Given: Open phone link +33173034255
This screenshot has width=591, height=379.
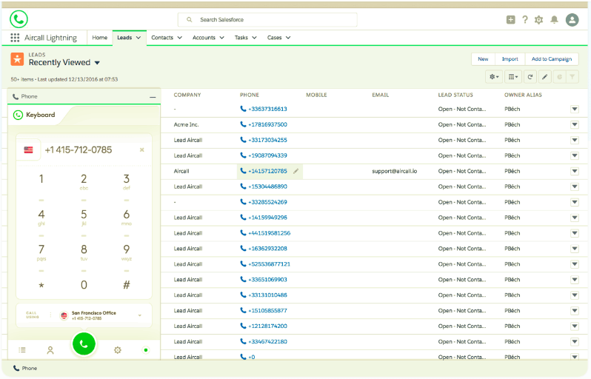Looking at the screenshot, I should click(267, 140).
